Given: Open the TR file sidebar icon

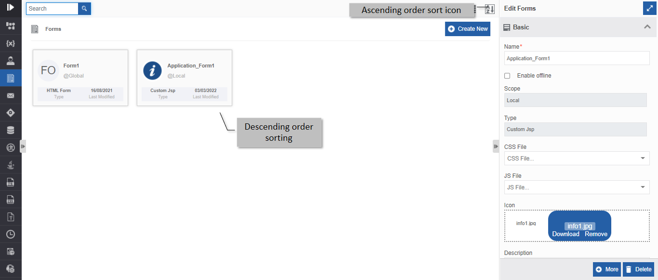Looking at the screenshot, I should [x=11, y=182].
